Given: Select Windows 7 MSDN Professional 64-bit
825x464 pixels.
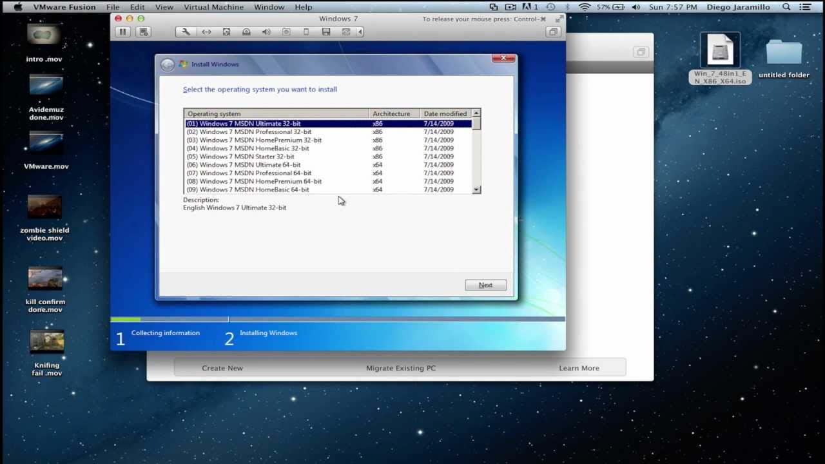Looking at the screenshot, I should [x=329, y=173].
